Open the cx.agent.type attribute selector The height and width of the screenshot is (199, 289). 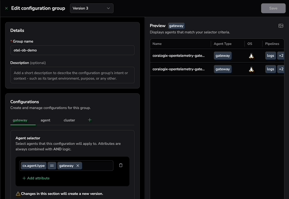33,166
